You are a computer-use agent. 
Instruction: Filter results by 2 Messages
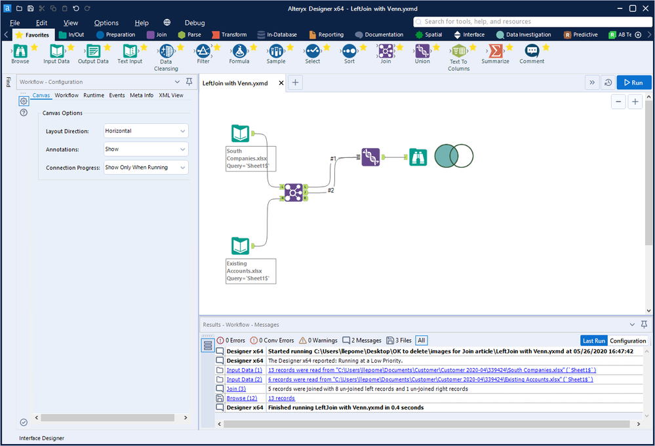(x=362, y=341)
